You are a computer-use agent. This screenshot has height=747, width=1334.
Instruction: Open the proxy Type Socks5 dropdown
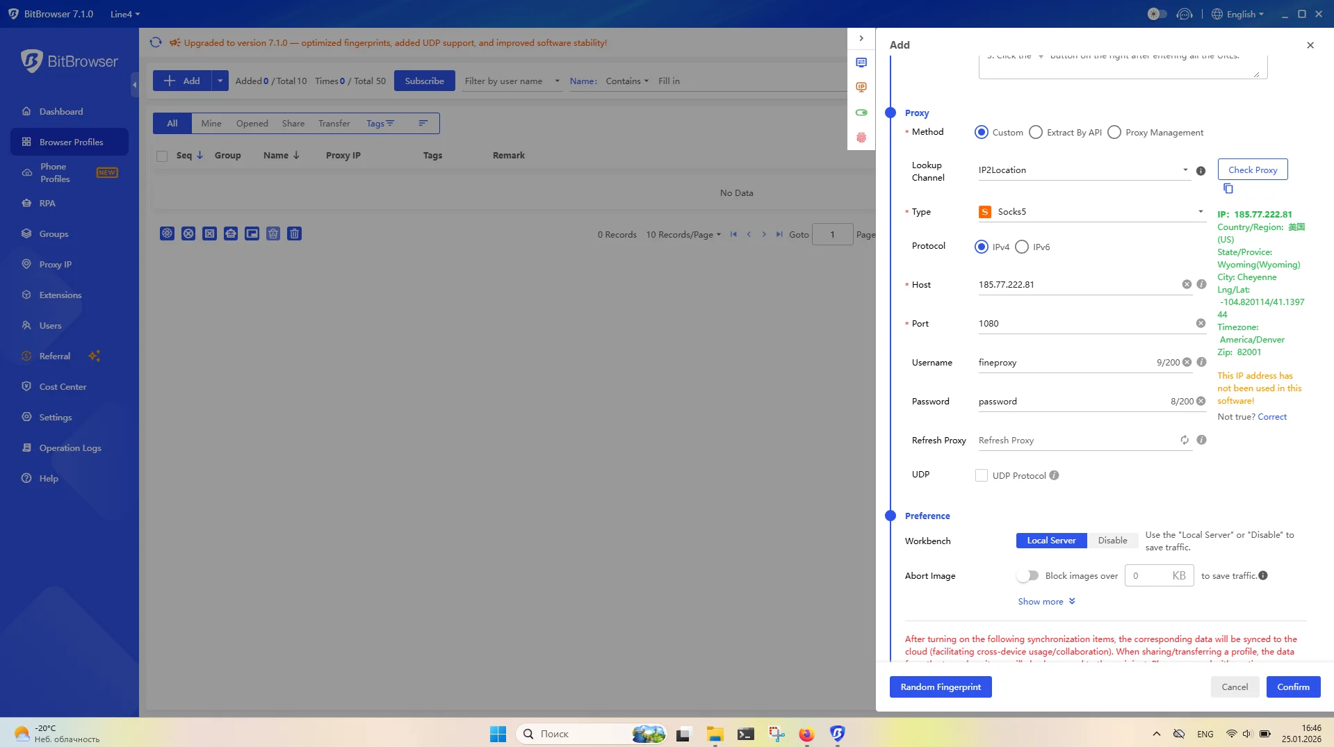click(x=1091, y=212)
